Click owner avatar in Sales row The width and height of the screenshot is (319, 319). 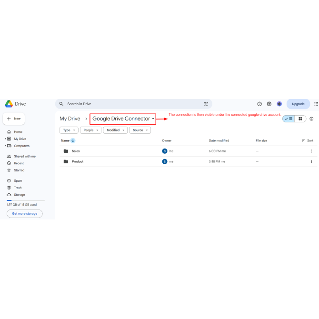[165, 151]
